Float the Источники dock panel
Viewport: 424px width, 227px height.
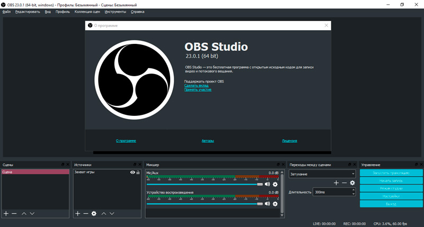(135, 165)
